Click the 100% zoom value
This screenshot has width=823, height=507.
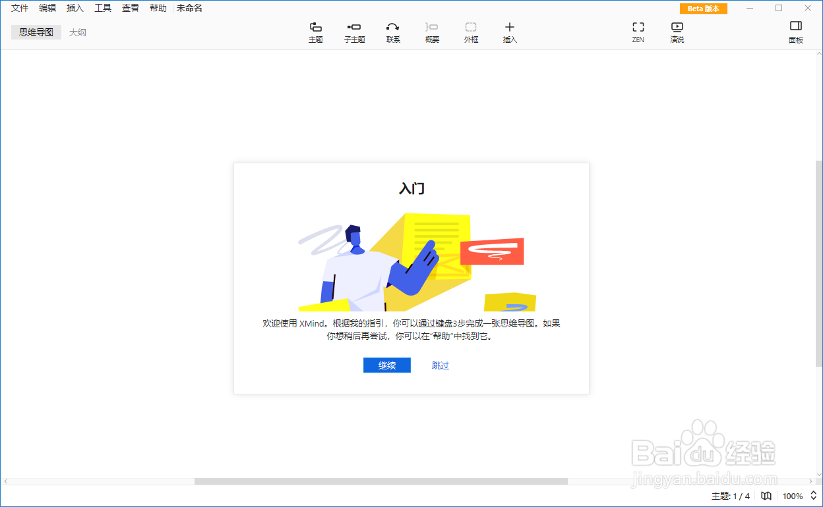(793, 496)
